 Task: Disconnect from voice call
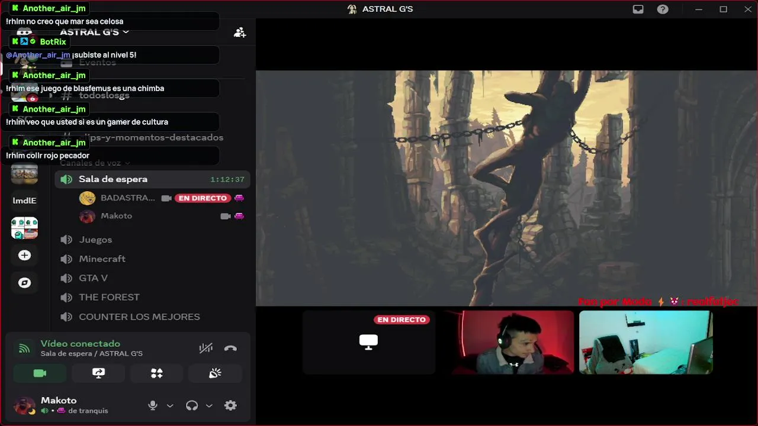pyautogui.click(x=230, y=348)
